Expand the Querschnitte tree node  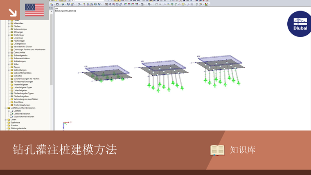pos(9,52)
